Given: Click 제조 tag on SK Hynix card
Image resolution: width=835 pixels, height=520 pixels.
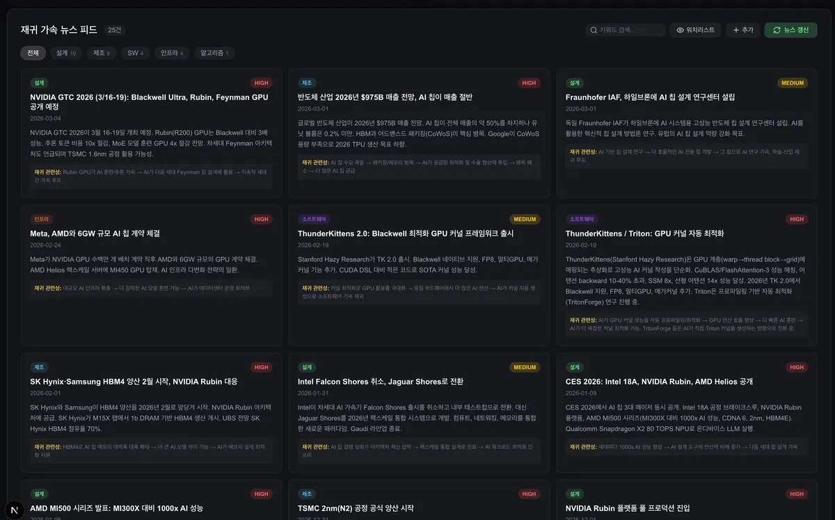Looking at the screenshot, I should [x=39, y=367].
